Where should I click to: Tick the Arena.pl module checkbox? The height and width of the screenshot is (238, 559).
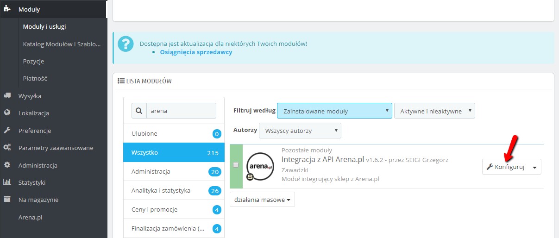(x=236, y=165)
